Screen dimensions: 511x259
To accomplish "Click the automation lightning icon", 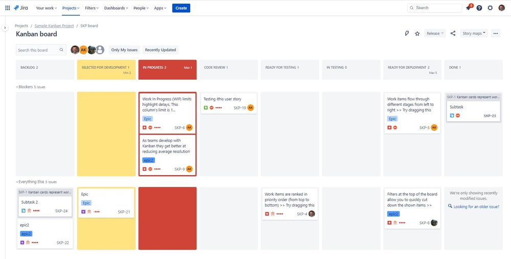I will click(407, 33).
